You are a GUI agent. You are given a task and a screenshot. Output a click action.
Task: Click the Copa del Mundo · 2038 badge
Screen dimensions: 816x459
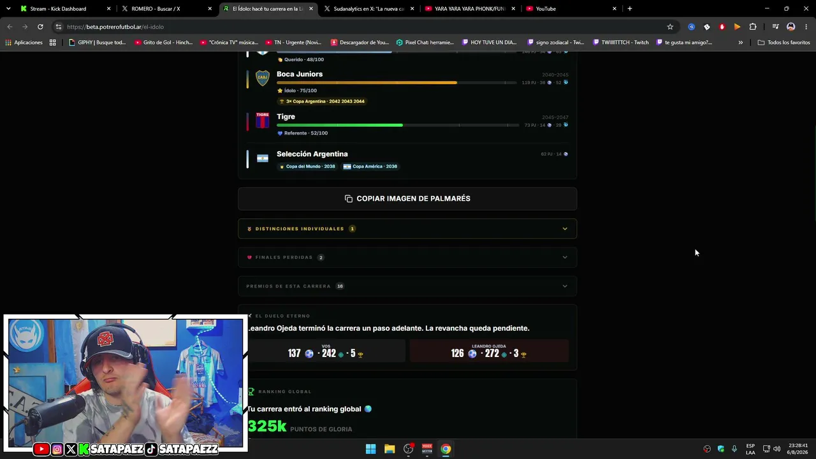click(x=307, y=166)
